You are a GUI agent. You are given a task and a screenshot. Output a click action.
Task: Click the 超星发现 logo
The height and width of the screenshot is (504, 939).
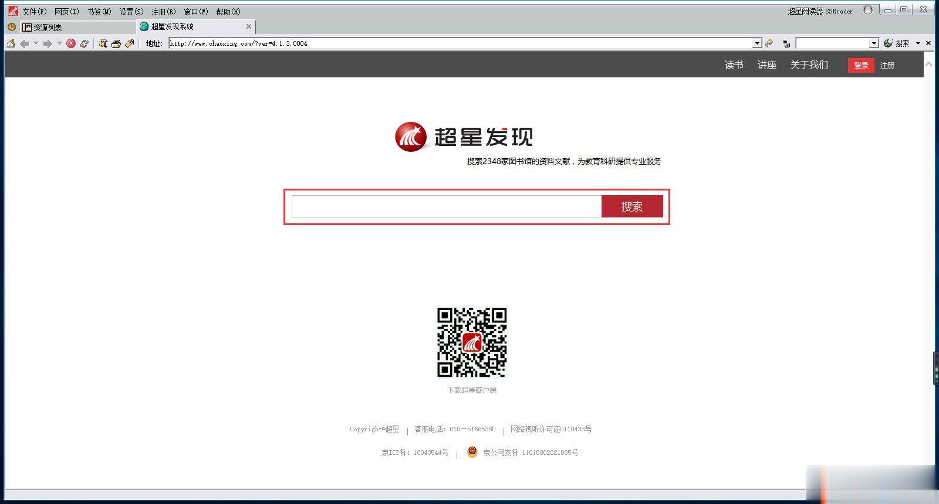tap(464, 137)
